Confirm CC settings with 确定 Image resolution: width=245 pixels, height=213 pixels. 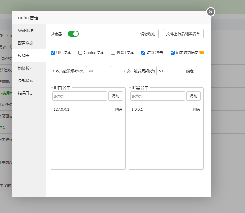point(190,71)
